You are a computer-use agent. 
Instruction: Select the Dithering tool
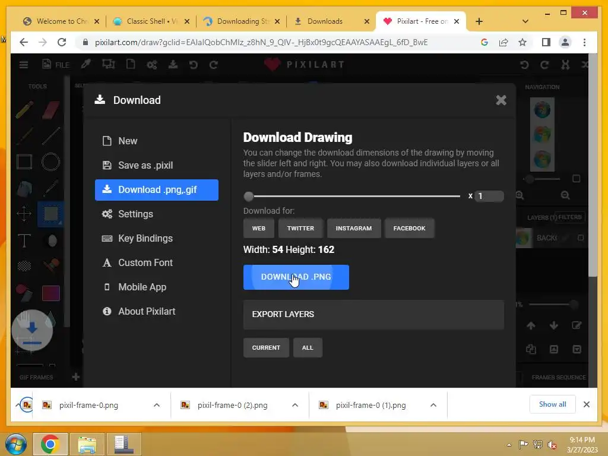tap(24, 266)
